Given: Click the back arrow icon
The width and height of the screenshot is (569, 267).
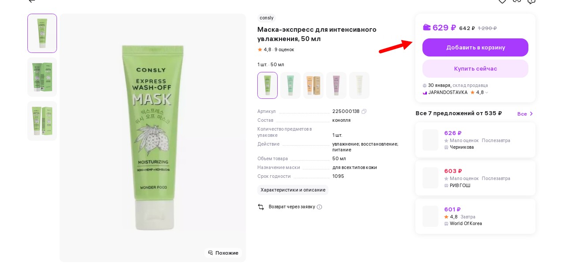Looking at the screenshot, I should [32, 1].
